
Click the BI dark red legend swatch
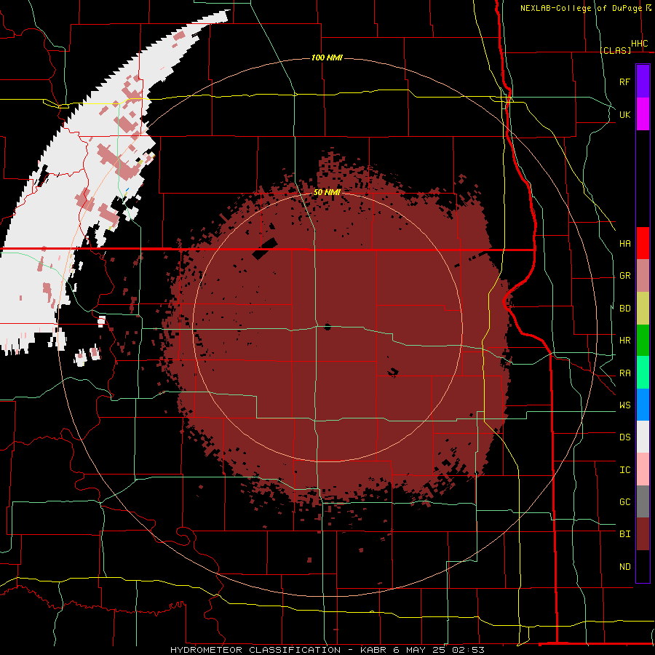click(x=643, y=534)
